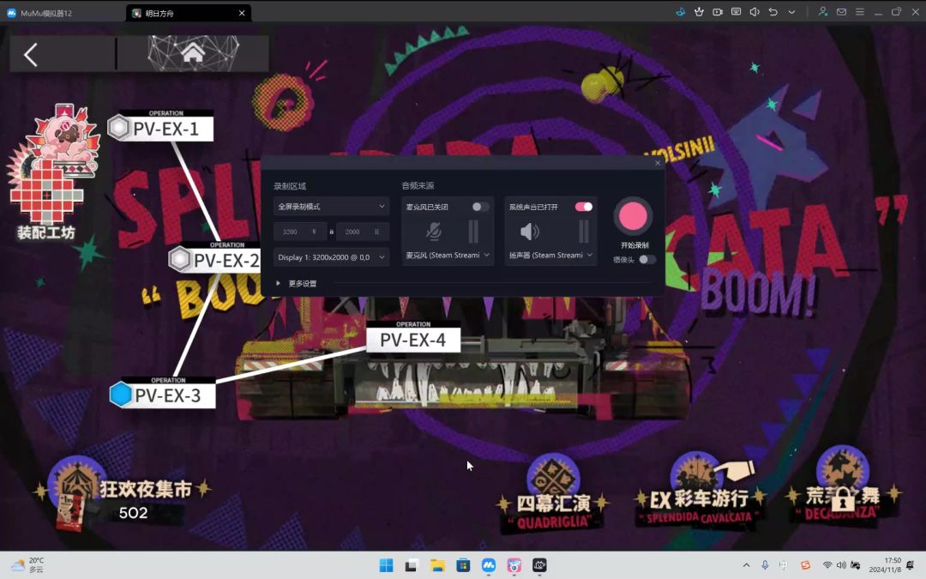926x579 pixels.
Task: Open the MuMu app on taskbar
Action: (x=489, y=565)
